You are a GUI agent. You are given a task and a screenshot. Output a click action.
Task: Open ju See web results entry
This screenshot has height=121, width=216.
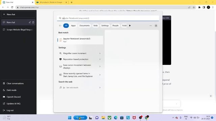[80, 87]
